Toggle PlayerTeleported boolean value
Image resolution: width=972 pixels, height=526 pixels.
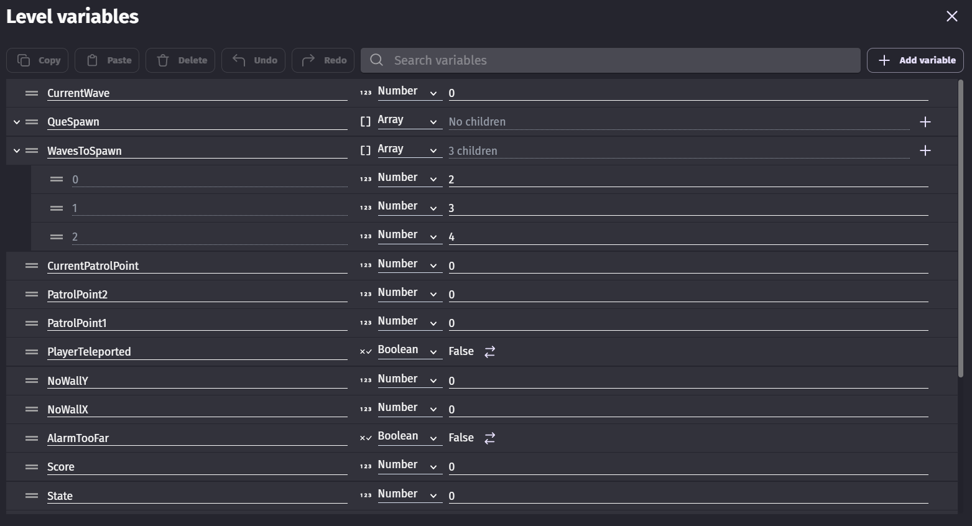[490, 352]
